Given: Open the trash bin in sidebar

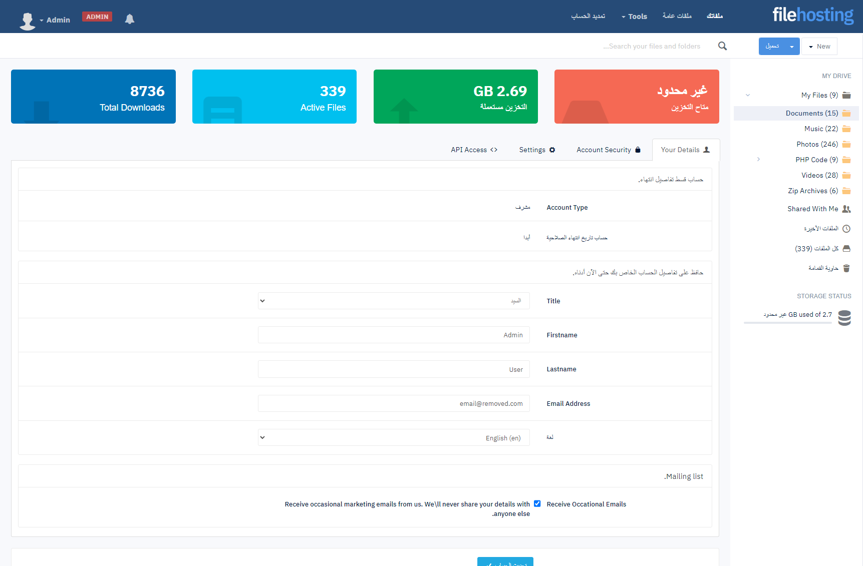Looking at the screenshot, I should click(846, 268).
